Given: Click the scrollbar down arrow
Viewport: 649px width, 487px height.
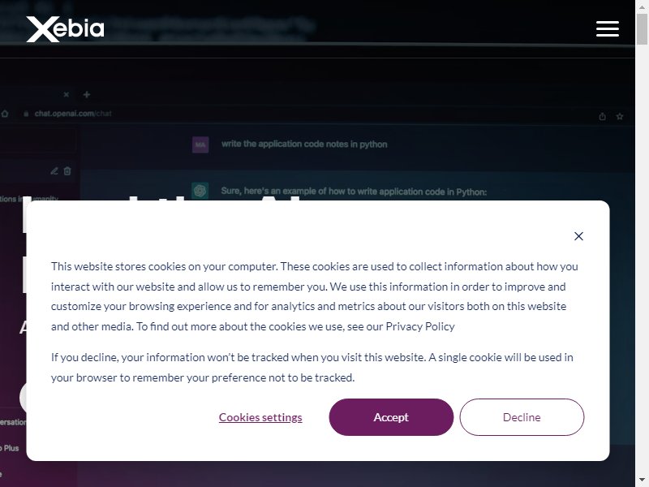Looking at the screenshot, I should (642, 481).
